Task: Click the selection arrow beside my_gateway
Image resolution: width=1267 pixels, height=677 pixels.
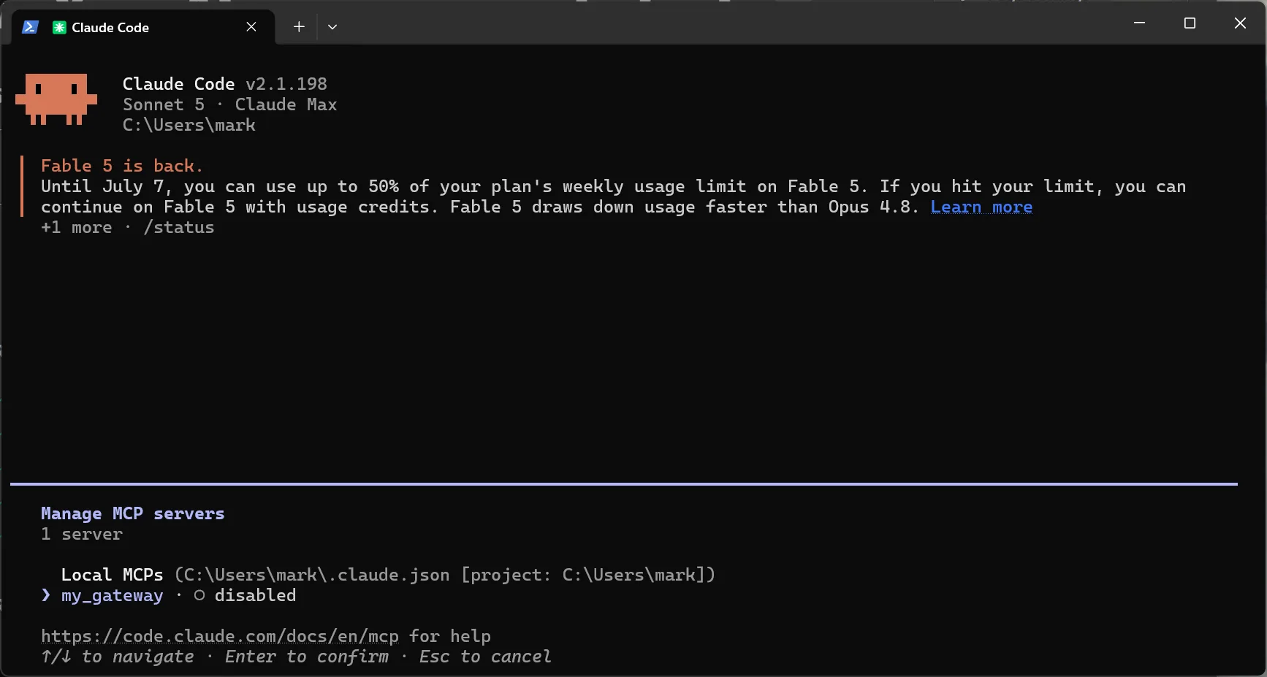Action: click(x=46, y=595)
